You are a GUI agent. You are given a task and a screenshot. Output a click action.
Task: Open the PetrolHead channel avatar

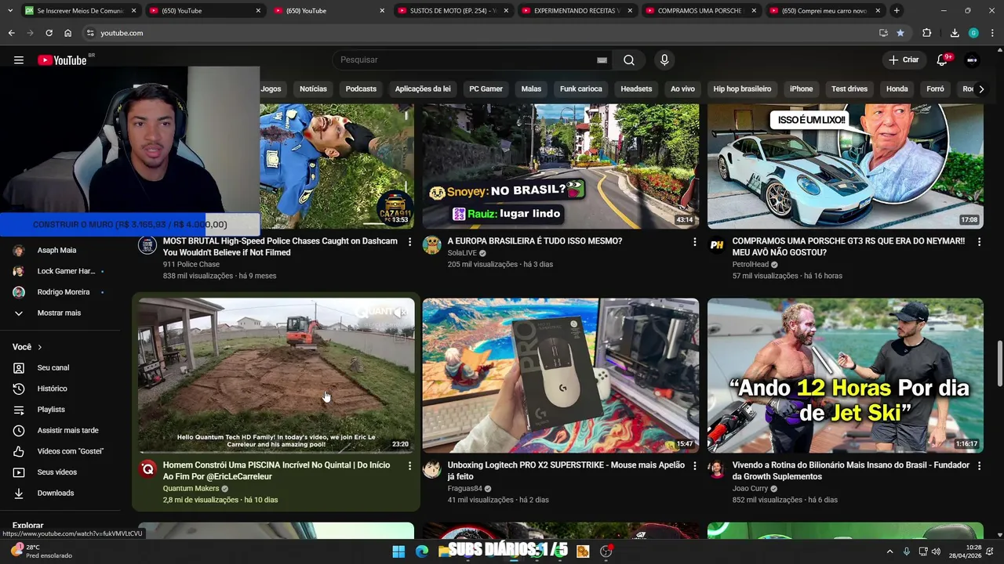click(x=716, y=245)
